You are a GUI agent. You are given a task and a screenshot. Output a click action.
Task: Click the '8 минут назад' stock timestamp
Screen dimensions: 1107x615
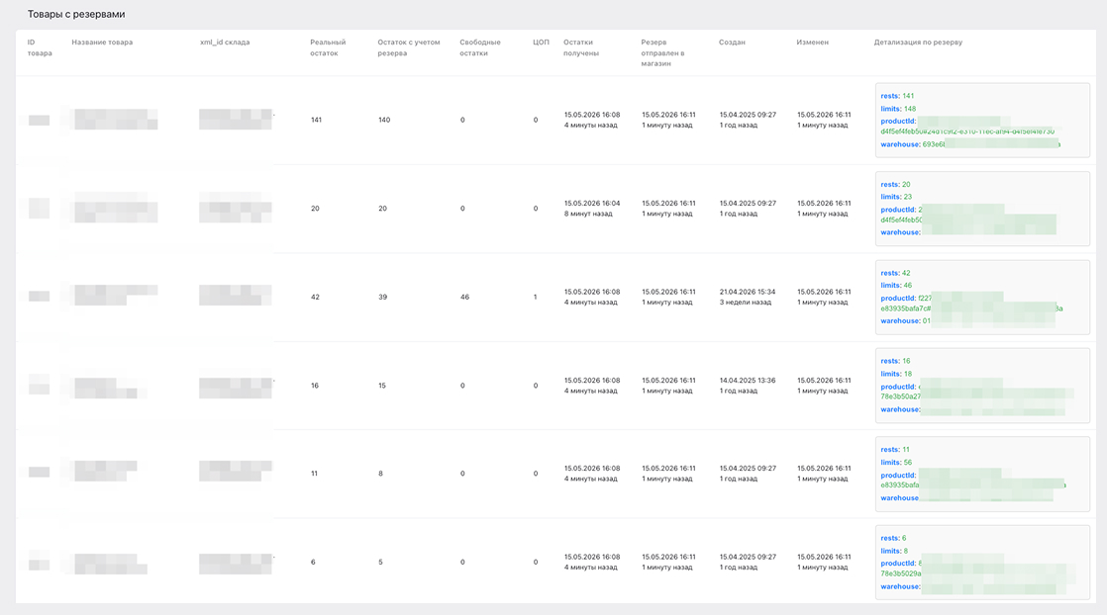coord(588,214)
